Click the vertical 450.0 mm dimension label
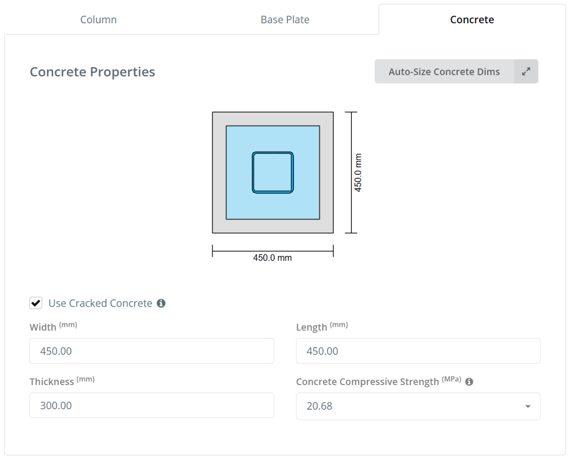 (x=358, y=172)
